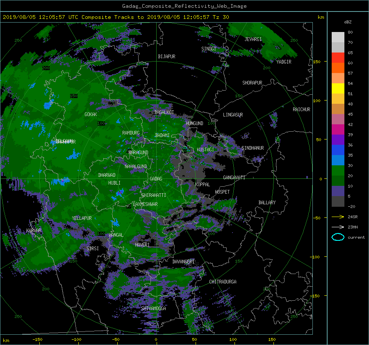
Task: Click the light blue 30 dBZ color swatch
Action: 338,160
